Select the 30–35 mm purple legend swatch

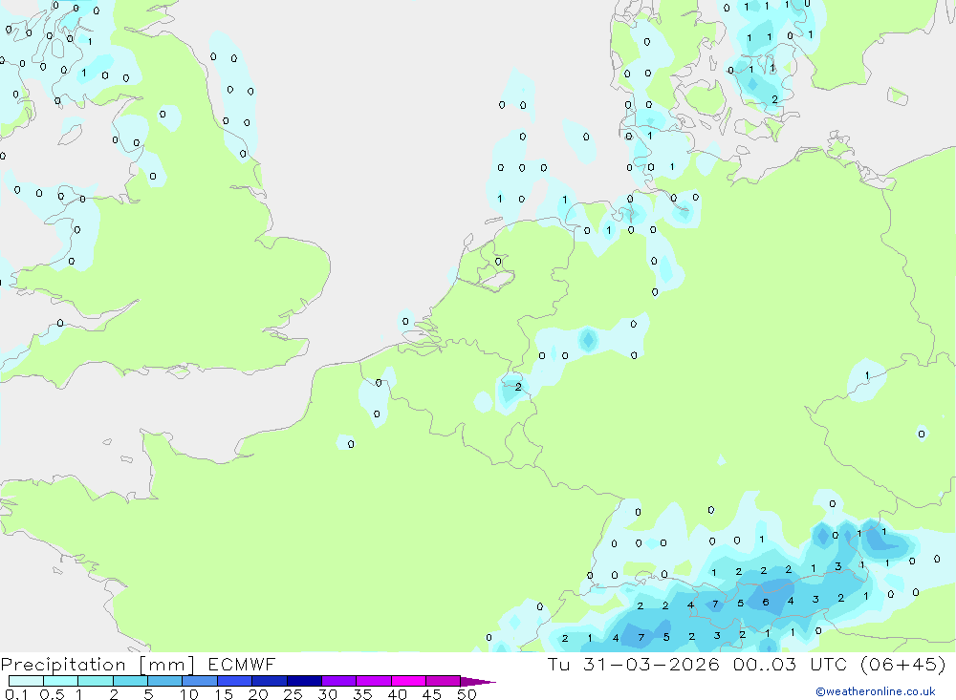(x=338, y=681)
